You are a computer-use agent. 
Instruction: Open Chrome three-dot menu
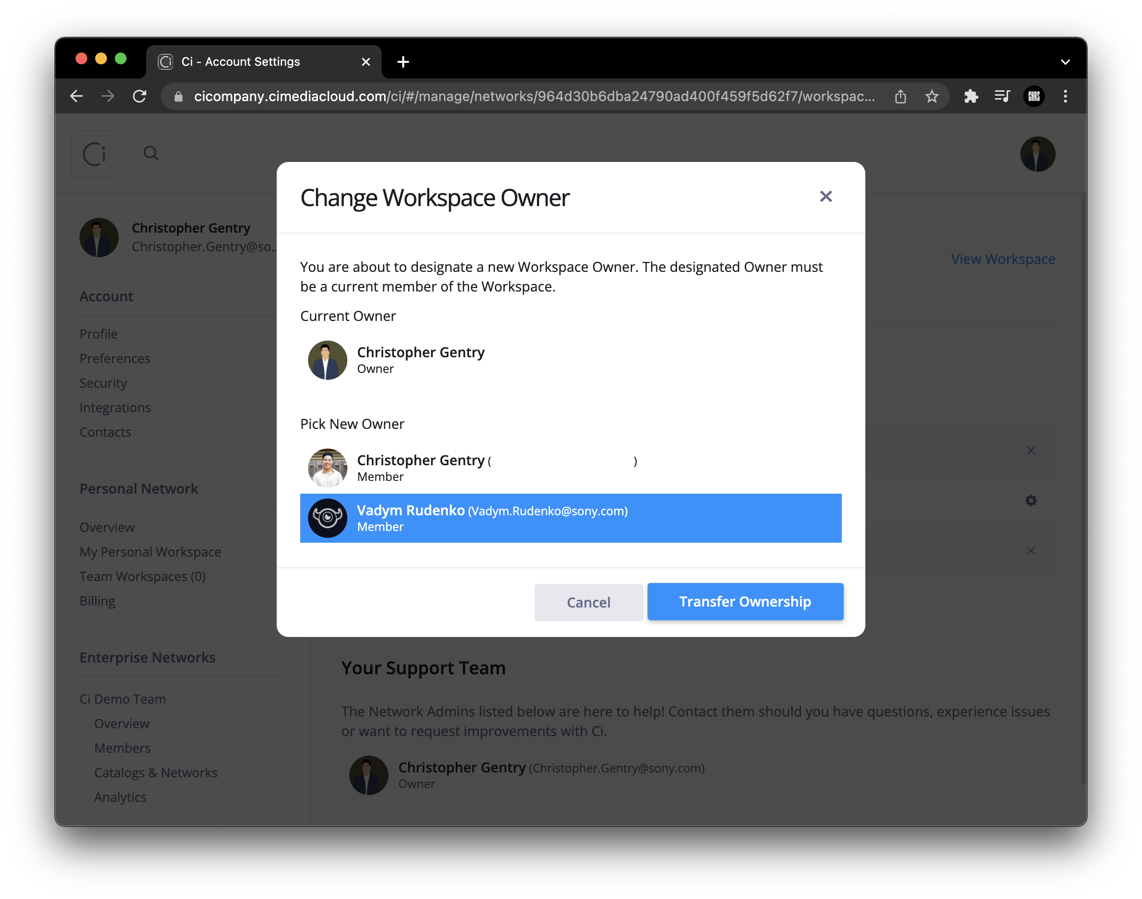1065,96
